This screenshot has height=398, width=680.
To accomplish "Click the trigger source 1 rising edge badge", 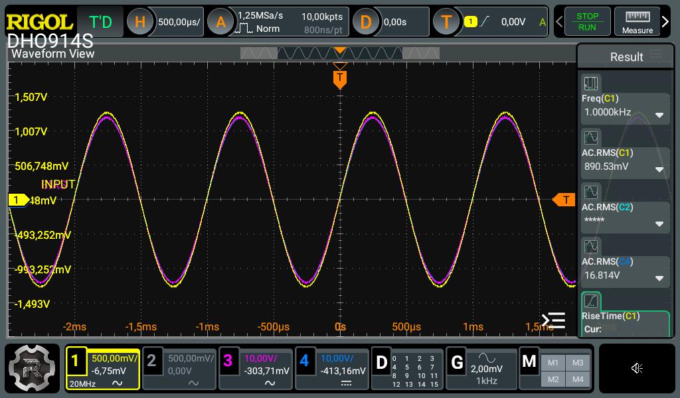I will (x=477, y=21).
